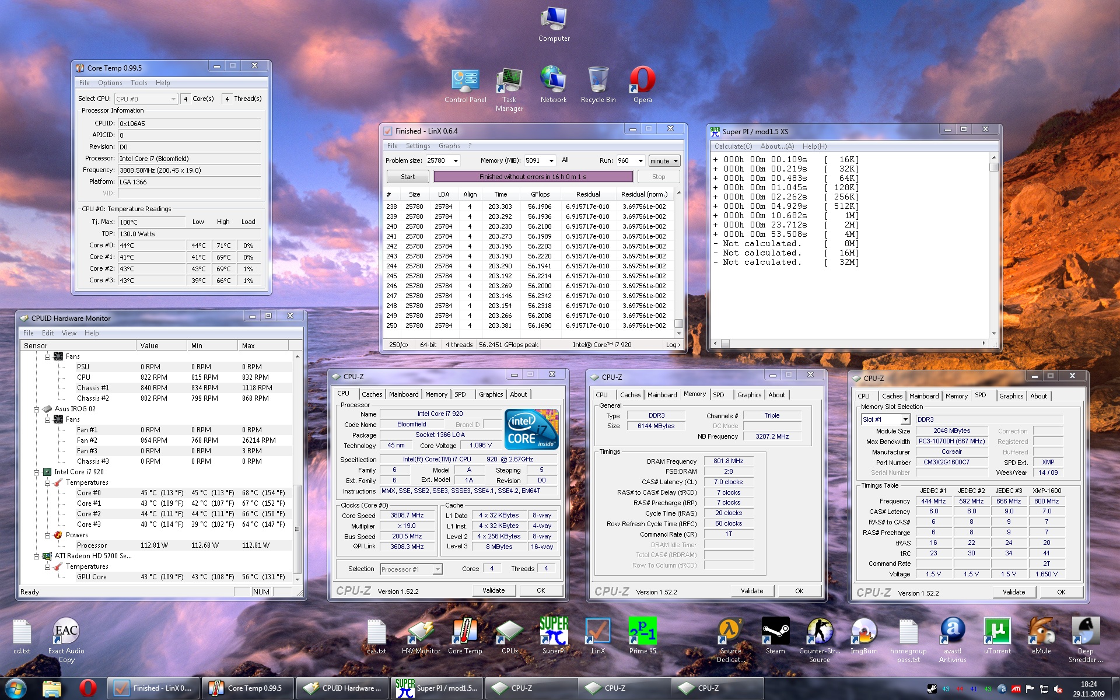1120x700 pixels.
Task: Open the HW Monitor desktop shortcut
Action: 421,632
